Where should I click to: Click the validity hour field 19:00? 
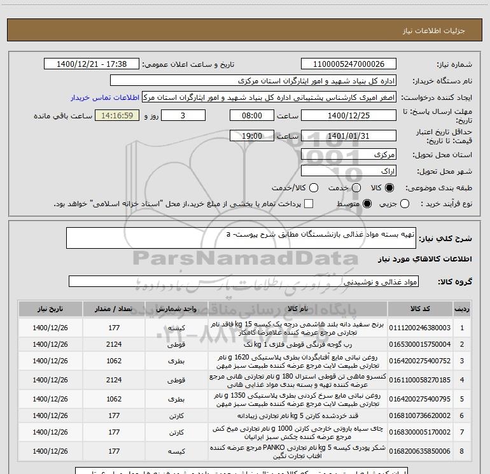252,136
